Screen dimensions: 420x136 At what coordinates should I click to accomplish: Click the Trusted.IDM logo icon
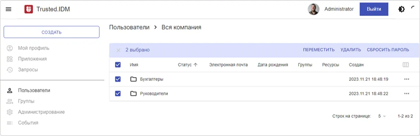29,9
